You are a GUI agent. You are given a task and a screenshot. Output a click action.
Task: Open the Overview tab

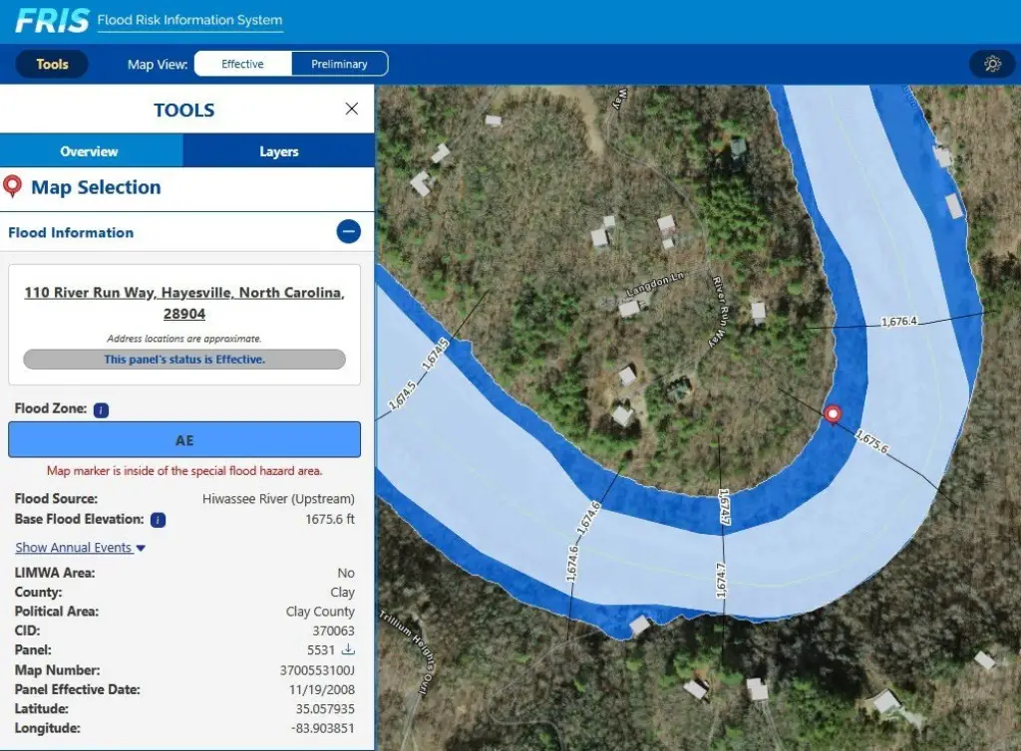coord(89,151)
